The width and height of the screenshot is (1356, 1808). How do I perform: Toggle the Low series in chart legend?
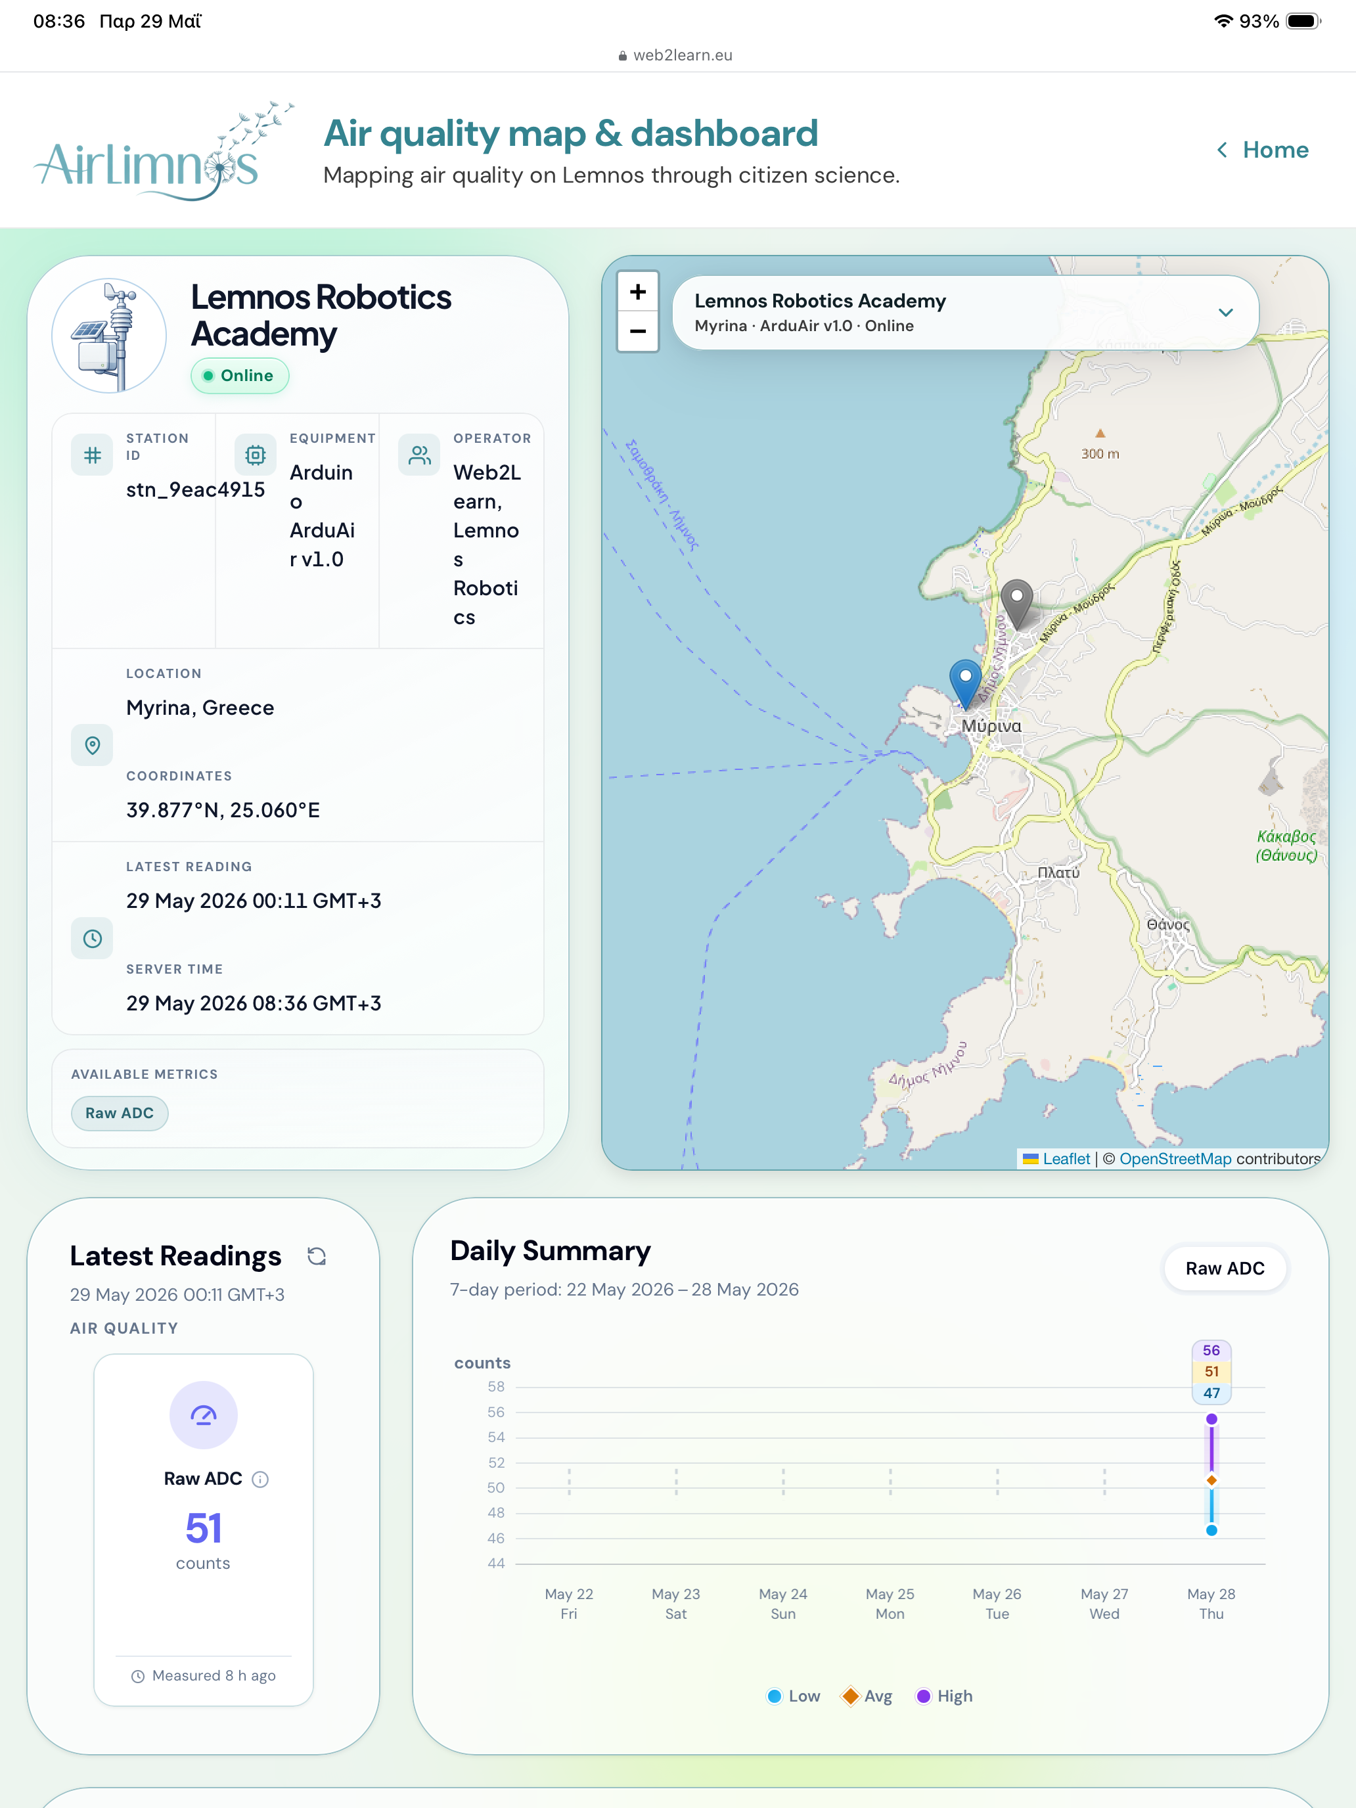[x=794, y=1695]
